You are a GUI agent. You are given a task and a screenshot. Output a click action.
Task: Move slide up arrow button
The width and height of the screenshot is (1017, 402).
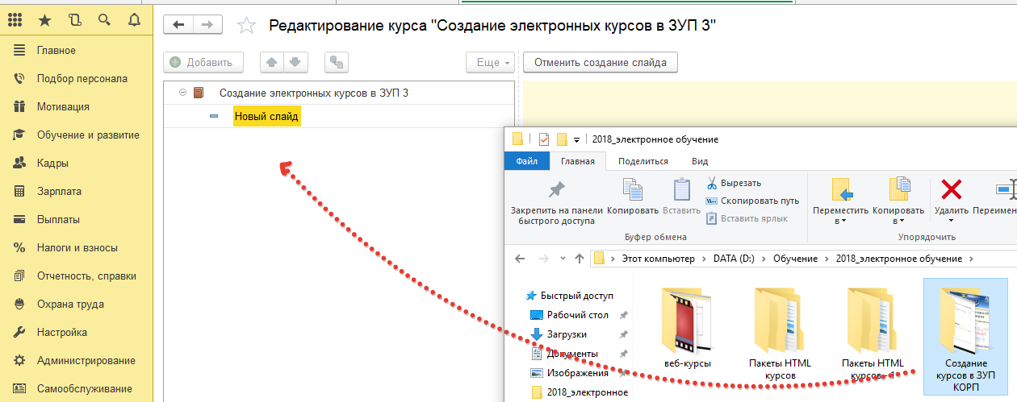pyautogui.click(x=272, y=62)
